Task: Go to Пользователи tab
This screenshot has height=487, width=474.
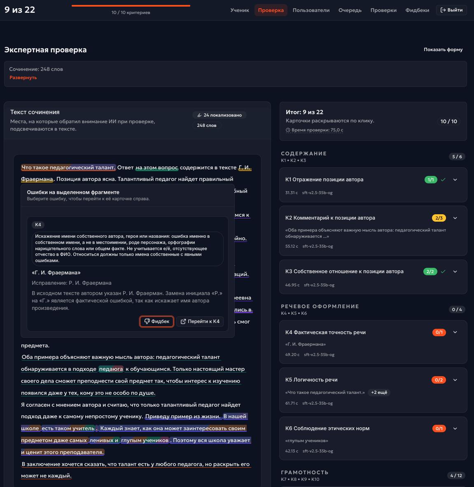Action: tap(311, 10)
